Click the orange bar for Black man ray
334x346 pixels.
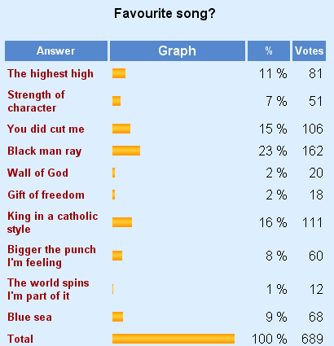pos(126,151)
